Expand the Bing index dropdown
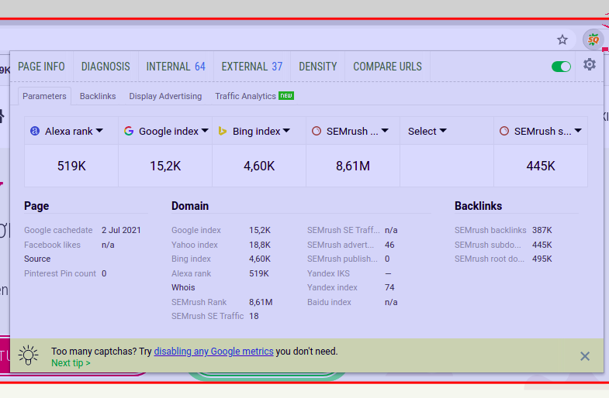This screenshot has height=398, width=609. click(286, 131)
